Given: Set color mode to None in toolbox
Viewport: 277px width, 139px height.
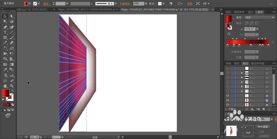Looking at the screenshot, I should pos(12,105).
